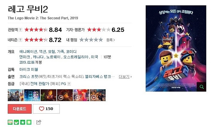
Task: Click the magnifier icon on the poster
Action: 201,87
